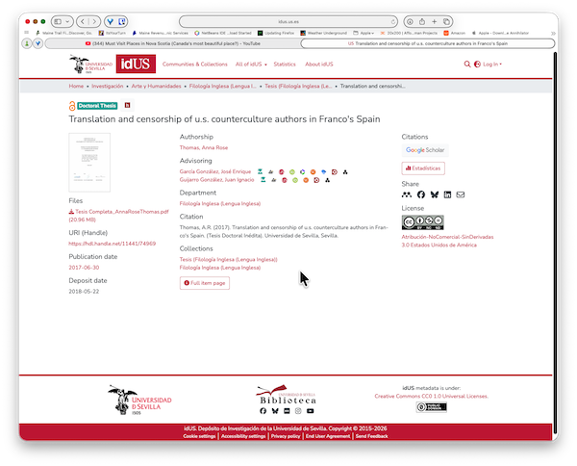Click the small red badge beside Doctoral Thesis

tap(127, 105)
